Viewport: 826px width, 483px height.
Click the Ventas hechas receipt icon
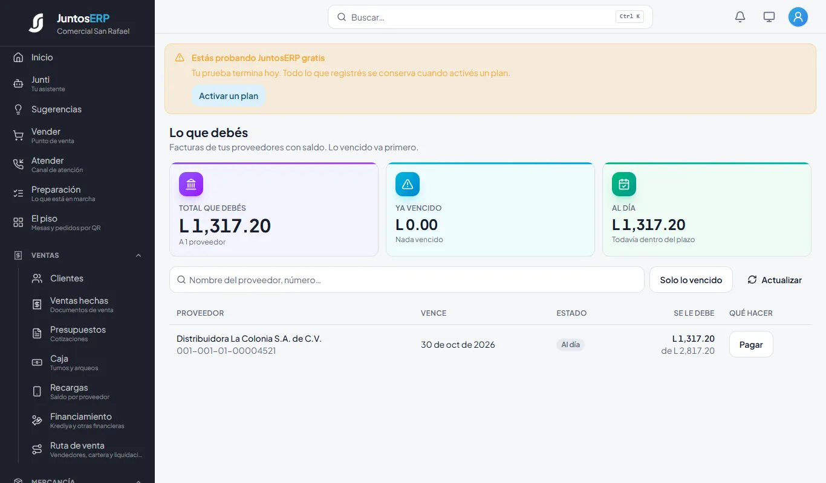(x=37, y=305)
